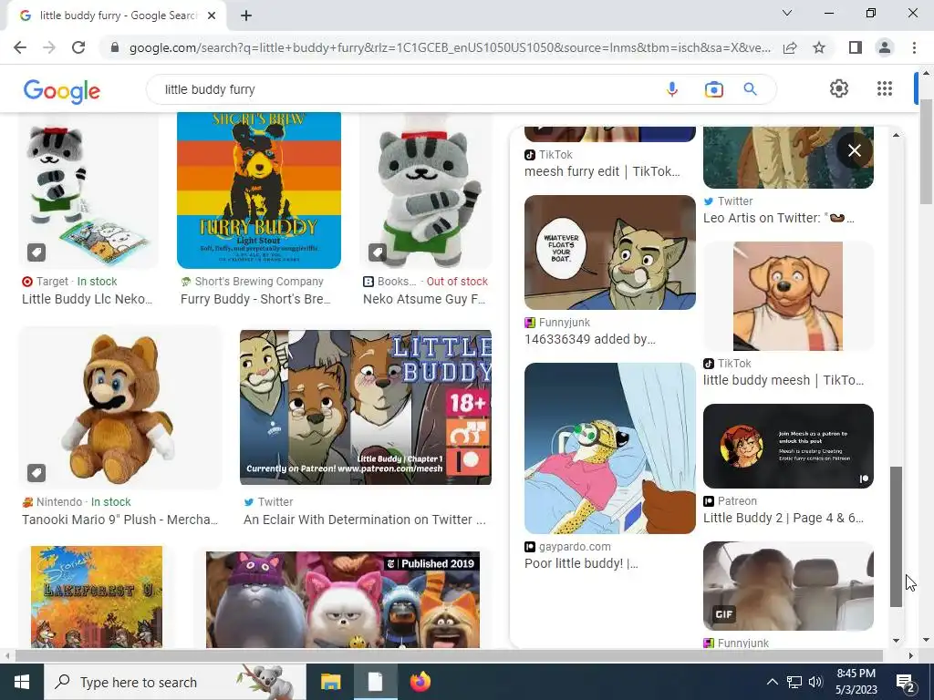Close the image preview side panel
Viewport: 934px width, 700px height.
coord(854,150)
